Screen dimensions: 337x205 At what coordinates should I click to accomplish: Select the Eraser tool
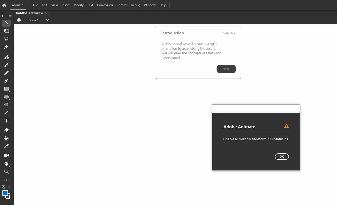point(6,130)
